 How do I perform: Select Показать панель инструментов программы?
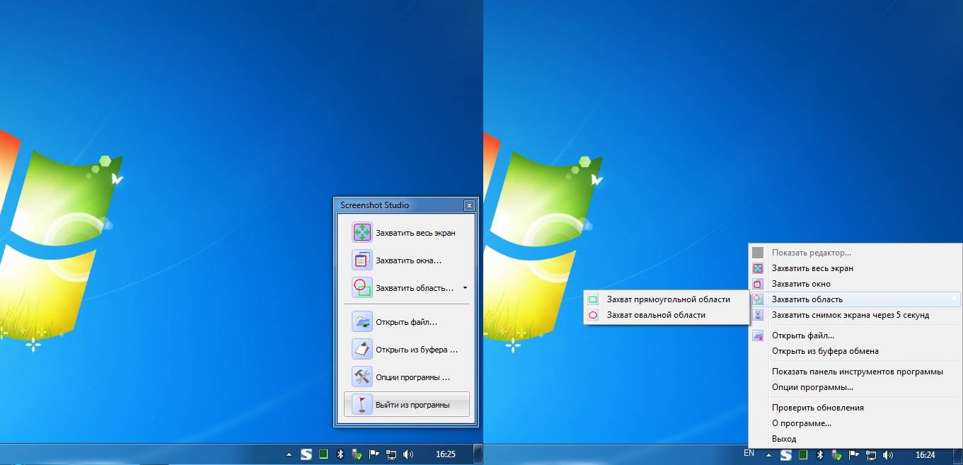click(855, 372)
